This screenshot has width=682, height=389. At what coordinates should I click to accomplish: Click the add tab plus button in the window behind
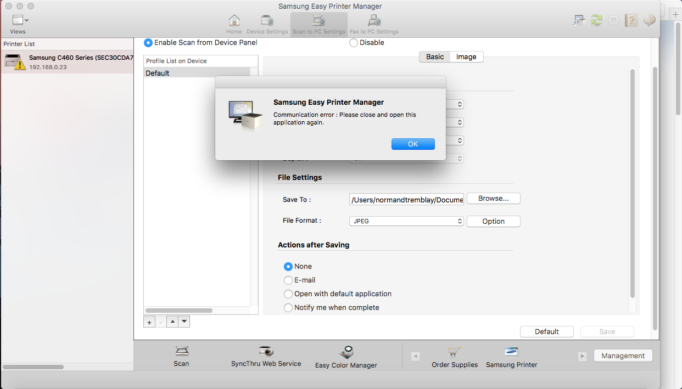pos(676,15)
